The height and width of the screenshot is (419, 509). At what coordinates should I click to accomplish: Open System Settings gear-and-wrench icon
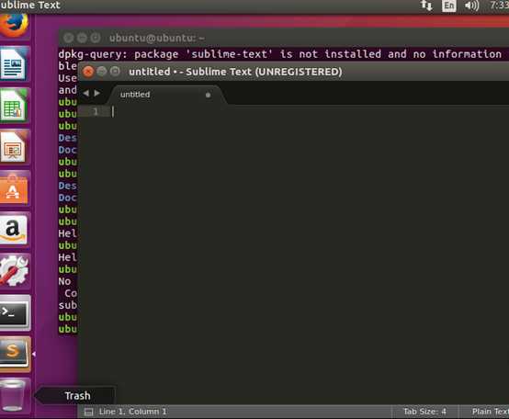15,271
